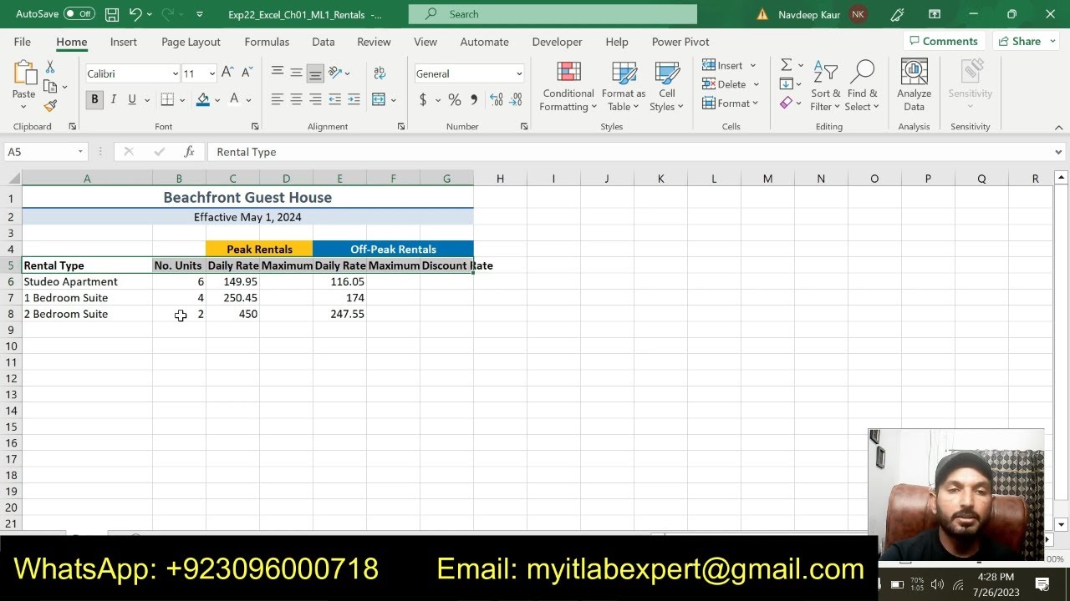
Task: Click Increase Decimal icon
Action: pyautogui.click(x=497, y=99)
